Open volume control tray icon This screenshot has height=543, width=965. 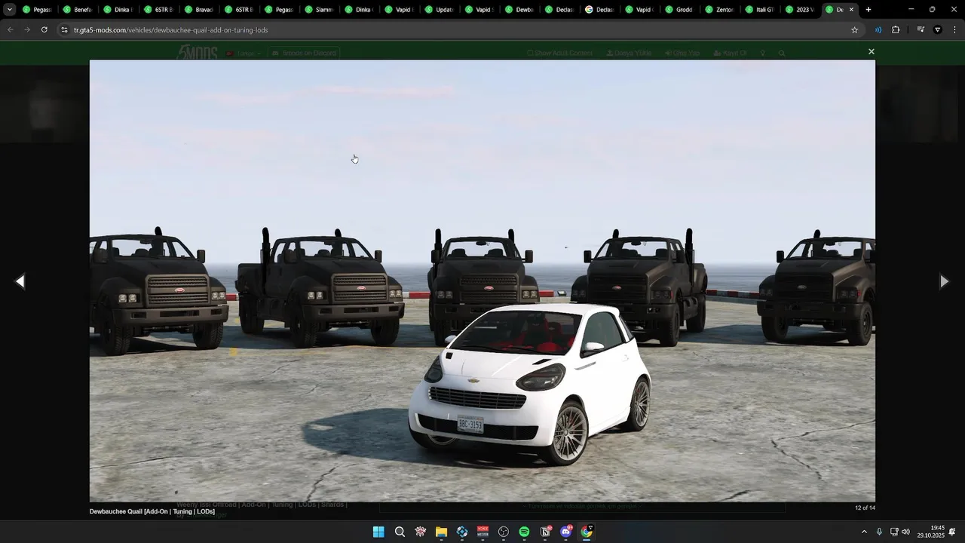tap(905, 532)
